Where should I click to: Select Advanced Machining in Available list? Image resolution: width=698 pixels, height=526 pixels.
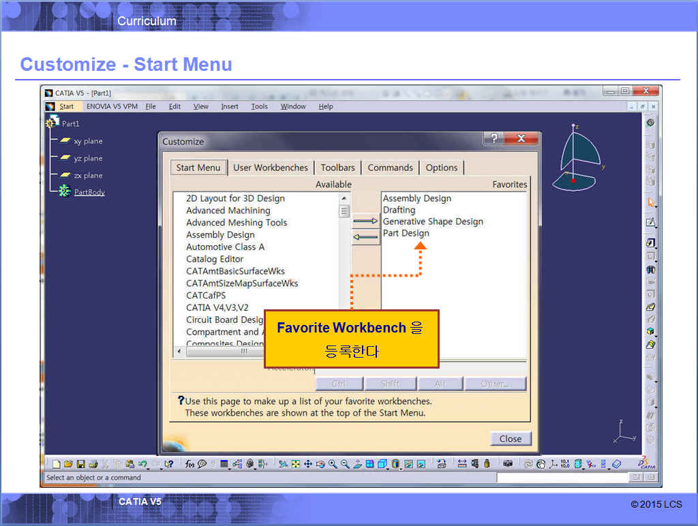[228, 211]
